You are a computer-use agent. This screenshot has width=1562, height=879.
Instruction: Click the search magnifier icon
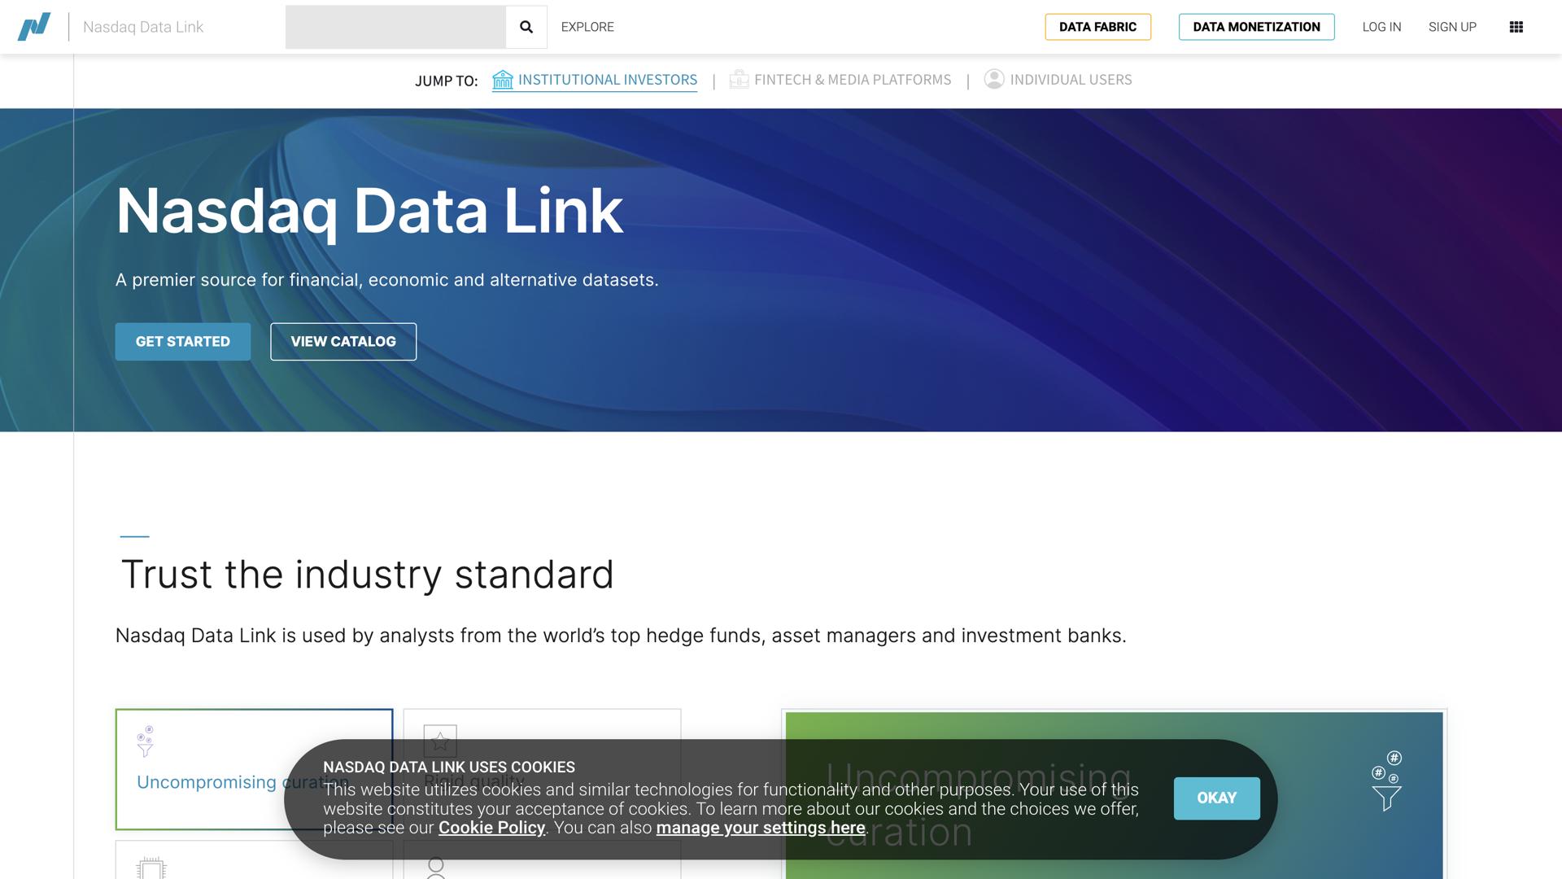[x=526, y=27]
